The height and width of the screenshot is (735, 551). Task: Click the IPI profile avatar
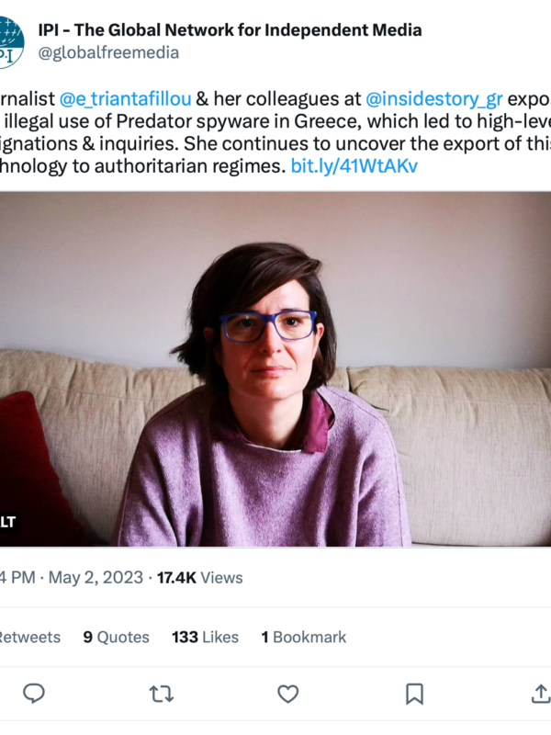click(9, 41)
